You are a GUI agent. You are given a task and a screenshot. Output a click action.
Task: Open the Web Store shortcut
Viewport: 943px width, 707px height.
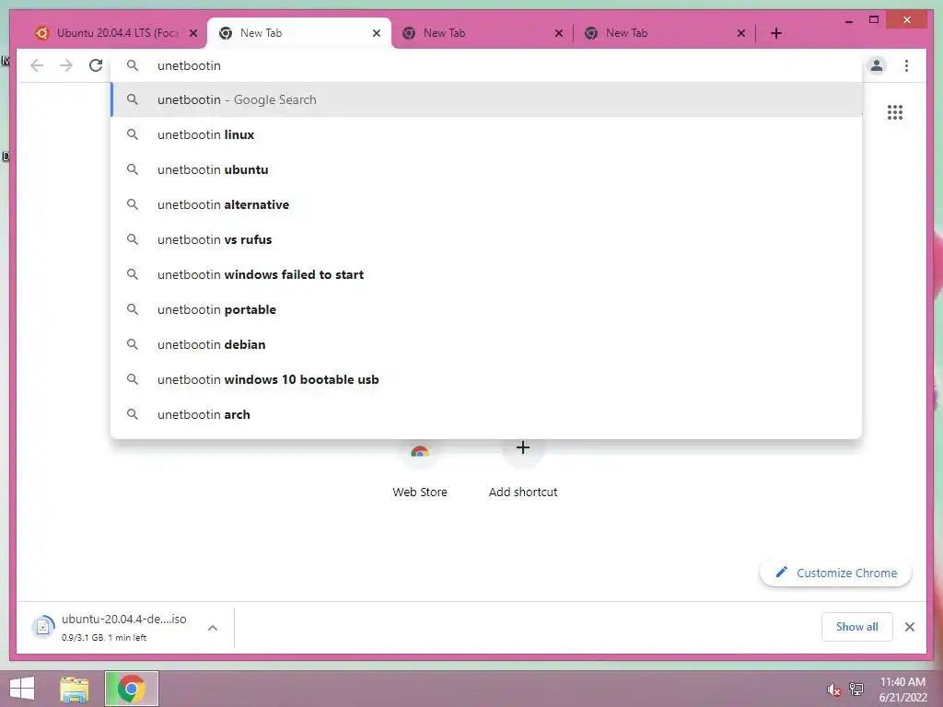[x=420, y=470]
